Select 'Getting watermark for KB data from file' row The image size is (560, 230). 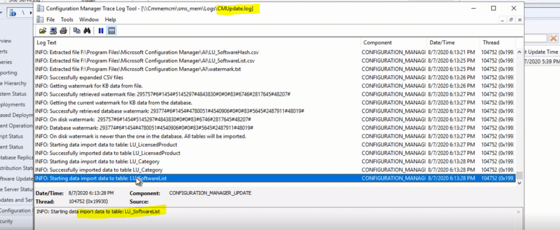(x=275, y=86)
